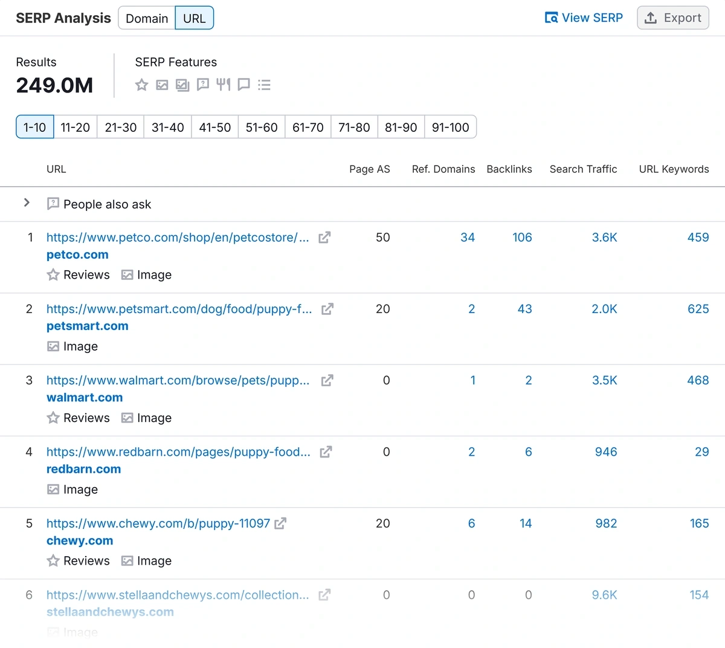Select results page 91-100
Viewport: 725px width, 648px height.
(x=451, y=127)
